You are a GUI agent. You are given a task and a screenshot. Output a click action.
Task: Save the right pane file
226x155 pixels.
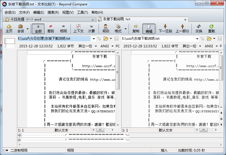[x=220, y=39]
